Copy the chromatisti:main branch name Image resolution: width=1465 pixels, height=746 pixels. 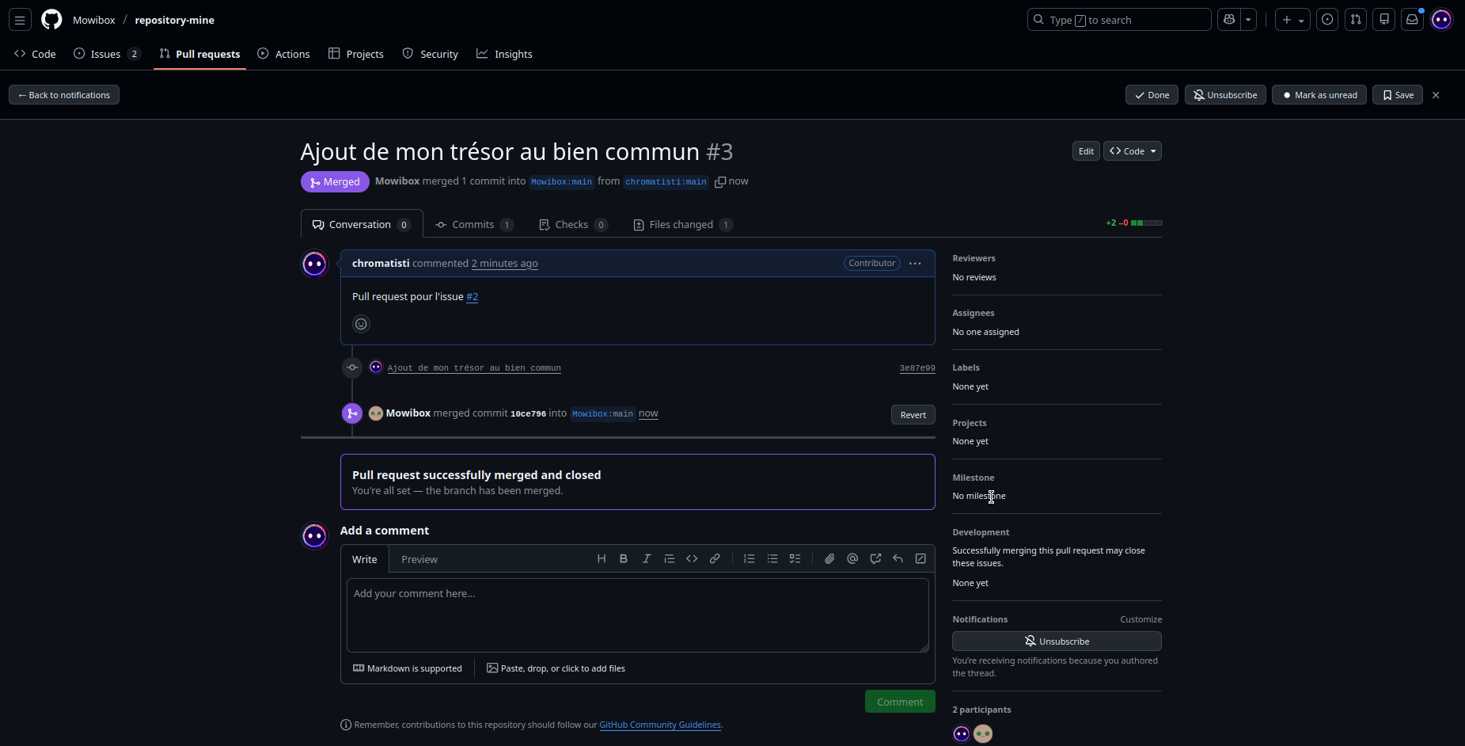[x=720, y=182]
